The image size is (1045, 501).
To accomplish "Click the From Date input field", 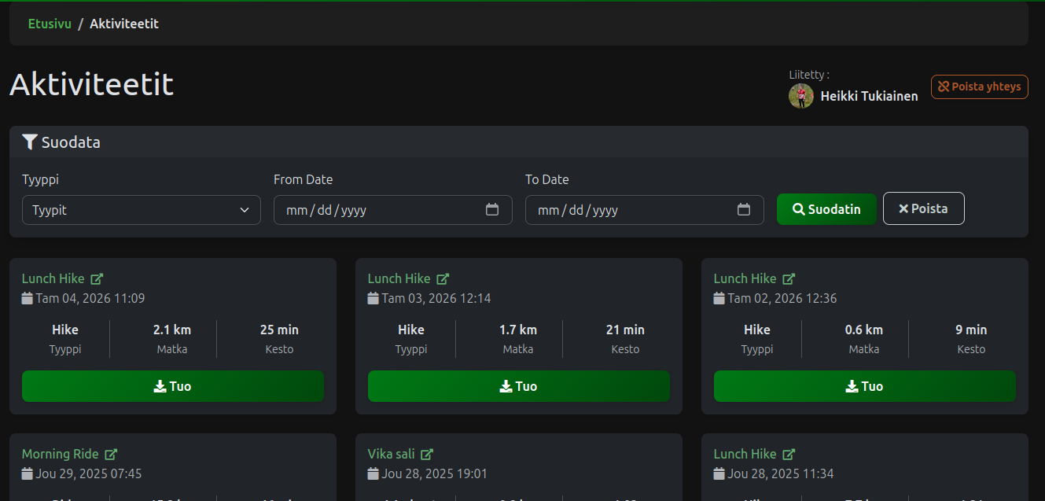I will 377,210.
